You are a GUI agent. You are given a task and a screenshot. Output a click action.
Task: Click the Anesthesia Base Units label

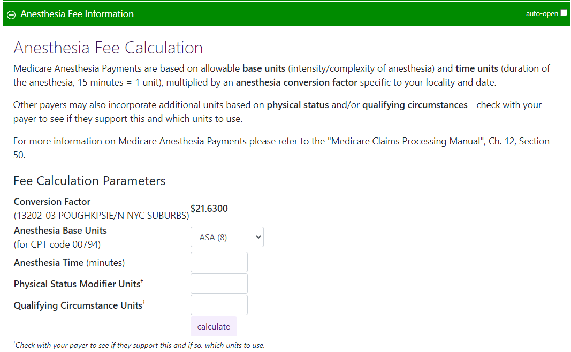[60, 231]
